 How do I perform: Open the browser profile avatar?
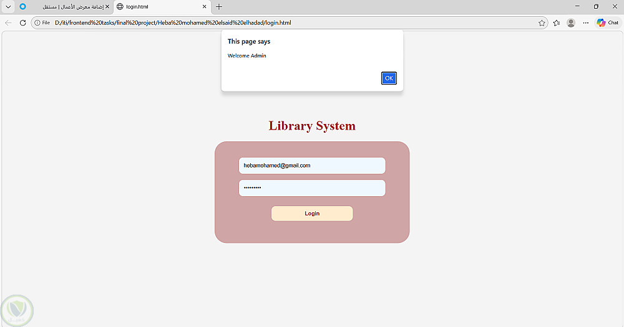(571, 22)
